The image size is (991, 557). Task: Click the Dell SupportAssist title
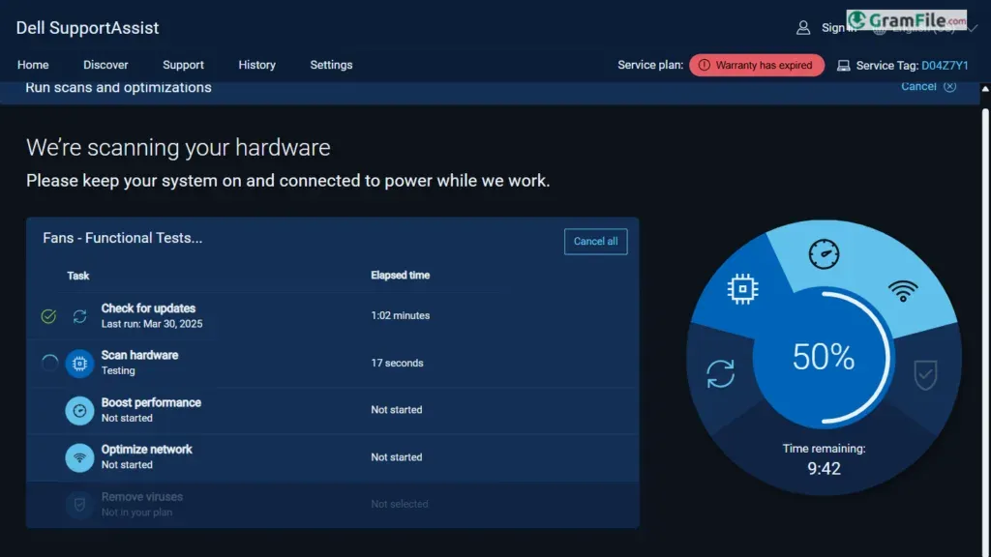point(87,28)
